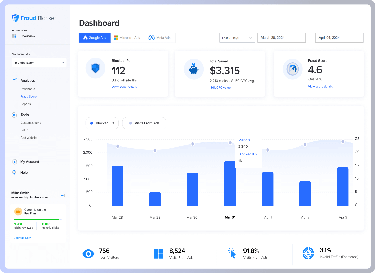
Task: Open the Last 7 Days dropdown
Action: pyautogui.click(x=237, y=38)
